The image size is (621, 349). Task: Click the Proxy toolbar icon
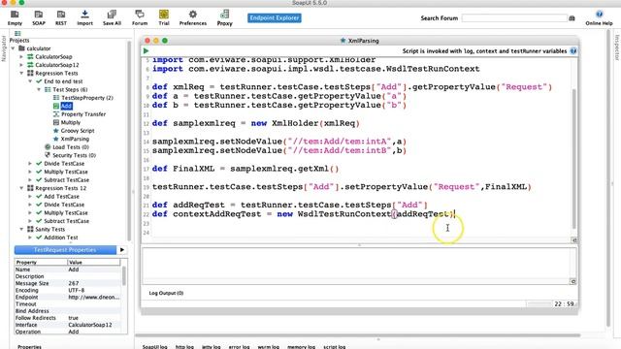(224, 16)
